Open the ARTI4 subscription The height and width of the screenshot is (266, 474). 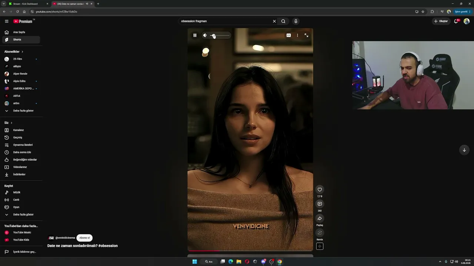21,96
